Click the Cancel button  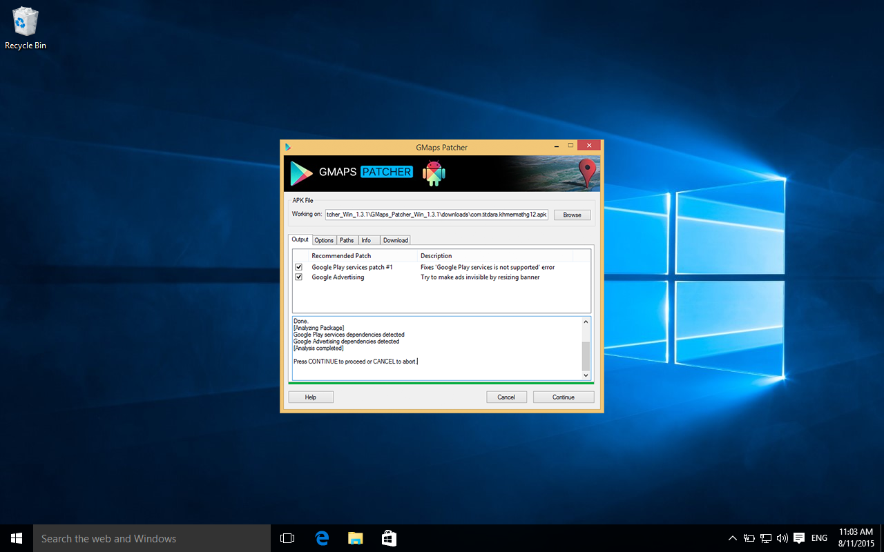point(506,397)
